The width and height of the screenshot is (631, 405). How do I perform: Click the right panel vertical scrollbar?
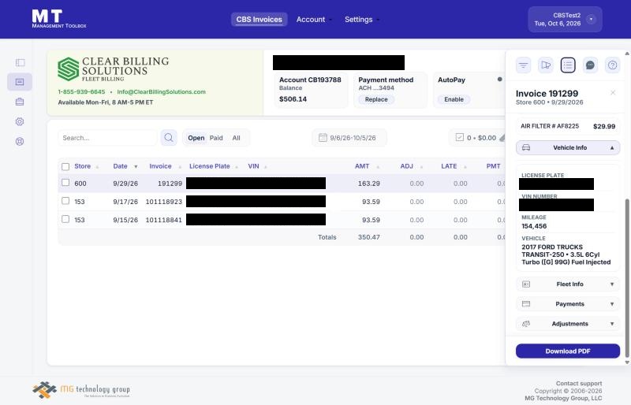point(626,277)
